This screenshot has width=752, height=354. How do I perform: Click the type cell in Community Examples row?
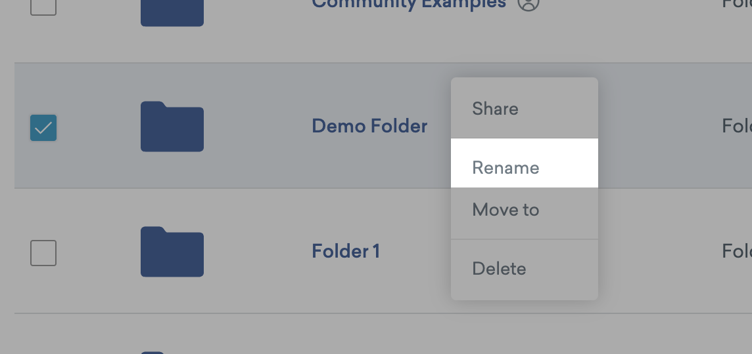pos(737,4)
